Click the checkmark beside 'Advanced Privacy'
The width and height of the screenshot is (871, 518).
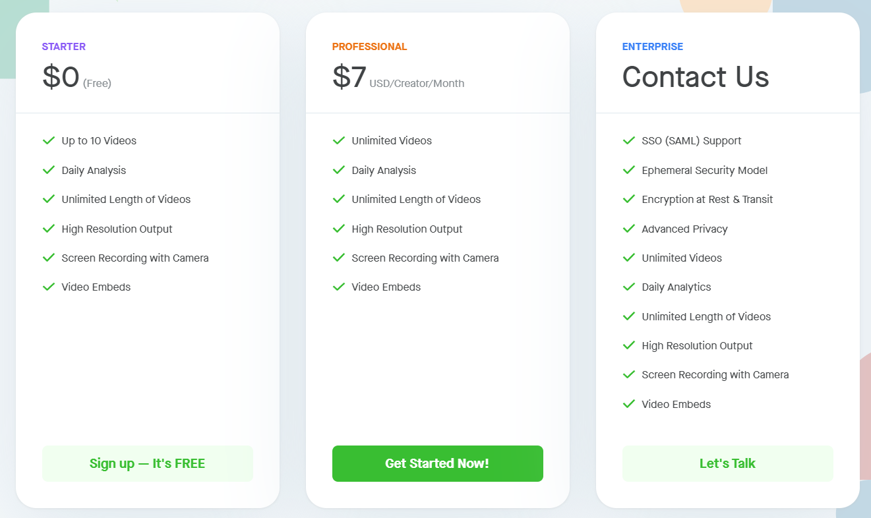click(629, 229)
